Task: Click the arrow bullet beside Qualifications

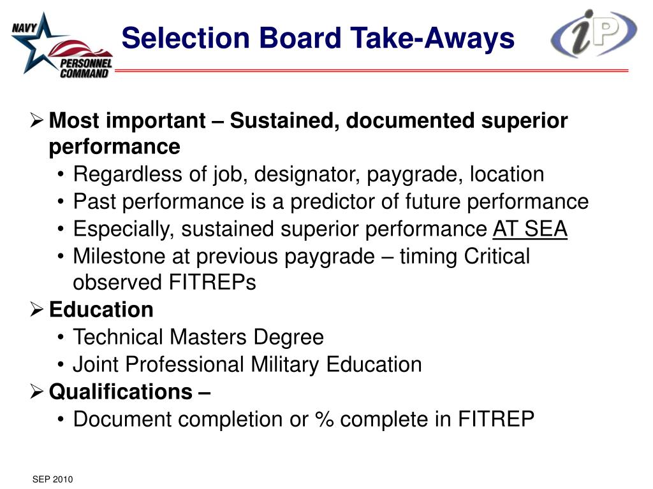Action: 36,392
